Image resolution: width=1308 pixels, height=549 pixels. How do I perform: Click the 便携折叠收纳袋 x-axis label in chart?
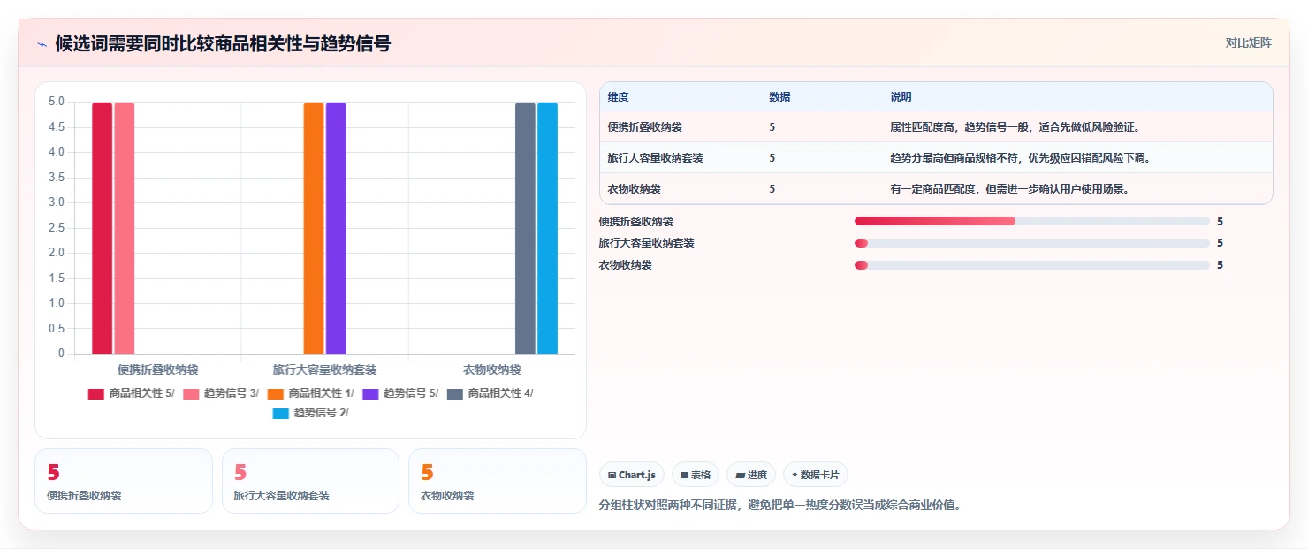coord(157,370)
